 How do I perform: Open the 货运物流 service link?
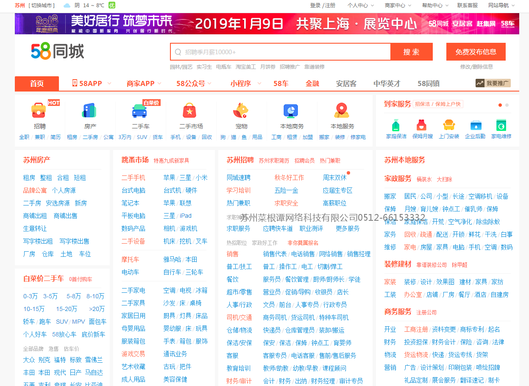tap(416, 355)
